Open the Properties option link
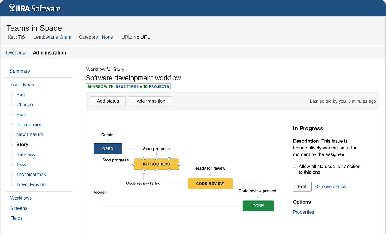The image size is (386, 234). (303, 212)
